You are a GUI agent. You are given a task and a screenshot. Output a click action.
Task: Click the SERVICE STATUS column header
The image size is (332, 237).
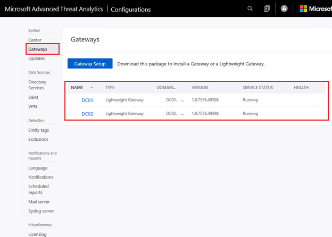pyautogui.click(x=258, y=87)
